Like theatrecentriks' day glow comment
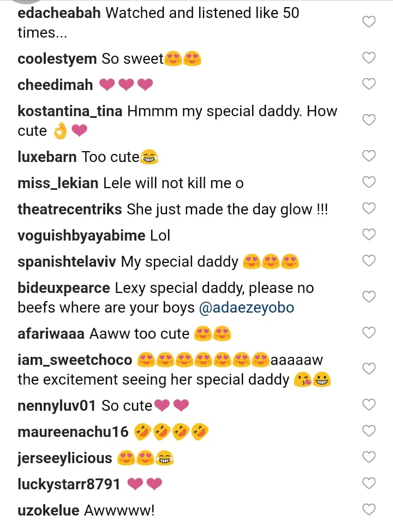 coord(370,208)
